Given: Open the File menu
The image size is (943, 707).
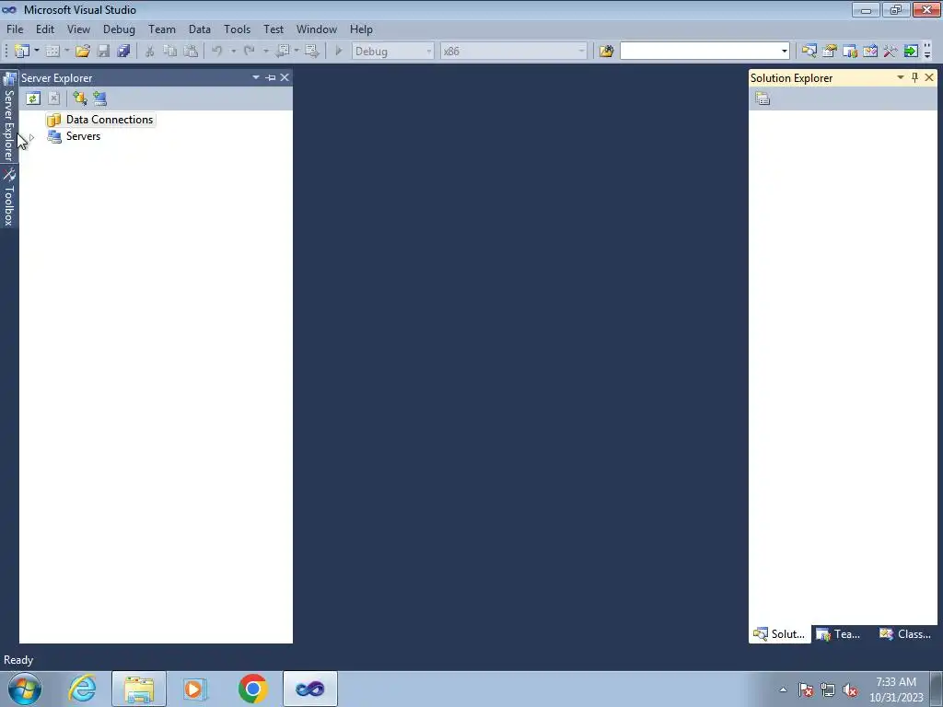Looking at the screenshot, I should (x=15, y=29).
